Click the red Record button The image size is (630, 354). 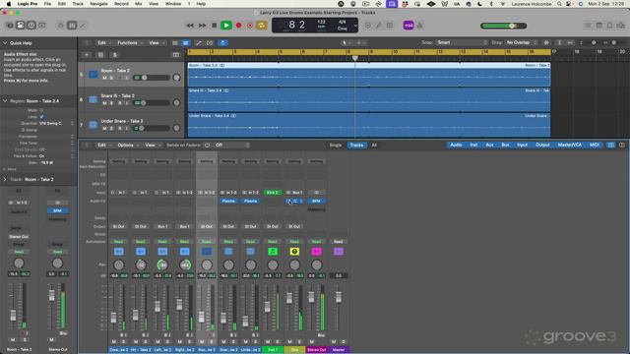point(238,26)
